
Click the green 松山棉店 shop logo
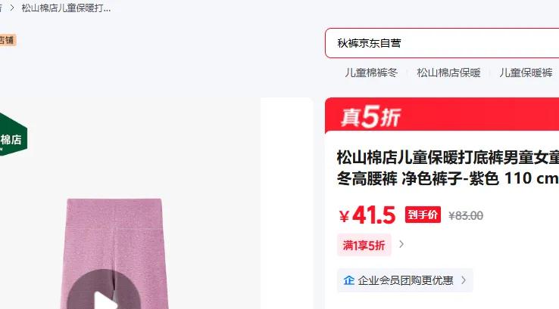[13, 134]
